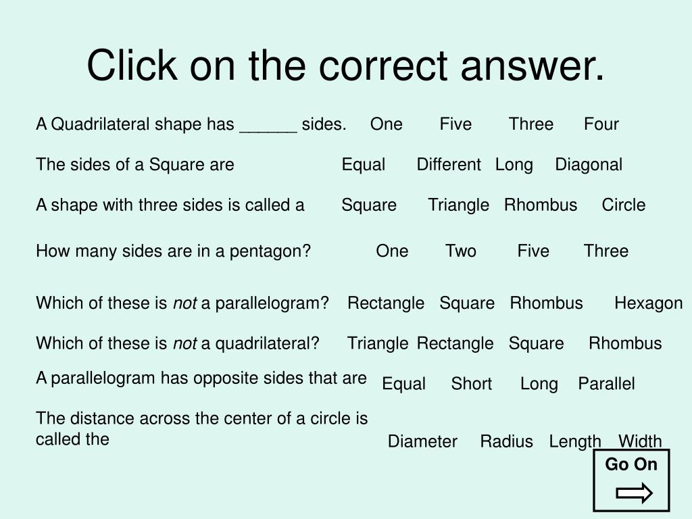Viewport: 692px width, 519px height.
Task: Click the Go On button label
Action: click(x=631, y=464)
